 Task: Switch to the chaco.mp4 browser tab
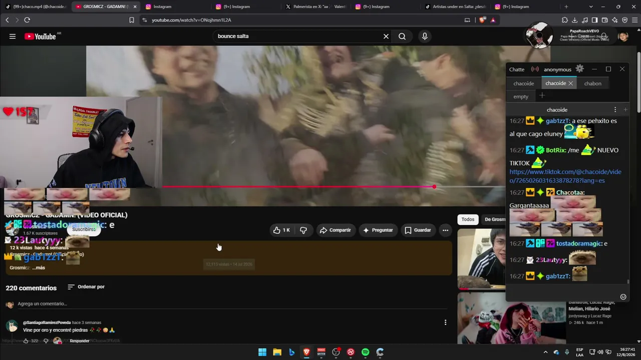(x=36, y=6)
